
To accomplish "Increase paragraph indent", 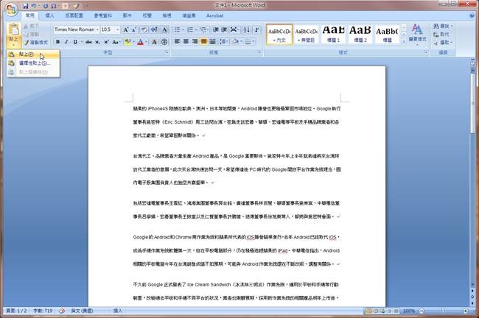I will pyautogui.click(x=224, y=29).
